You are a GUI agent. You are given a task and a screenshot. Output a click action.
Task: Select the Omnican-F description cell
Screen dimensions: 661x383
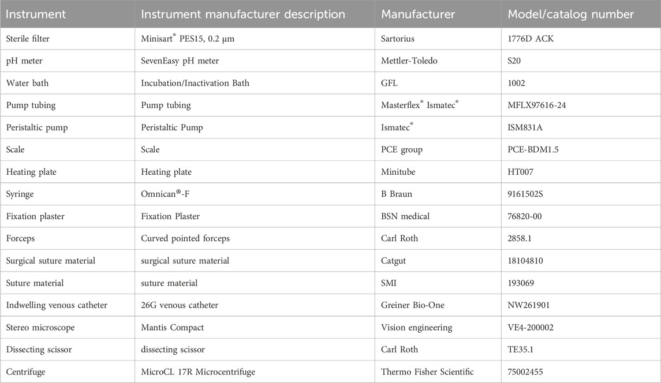point(165,194)
